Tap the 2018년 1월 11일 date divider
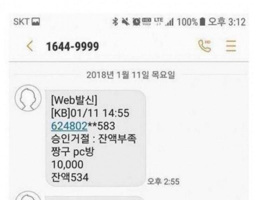Screen dimensions: 253x200 (x=130, y=75)
